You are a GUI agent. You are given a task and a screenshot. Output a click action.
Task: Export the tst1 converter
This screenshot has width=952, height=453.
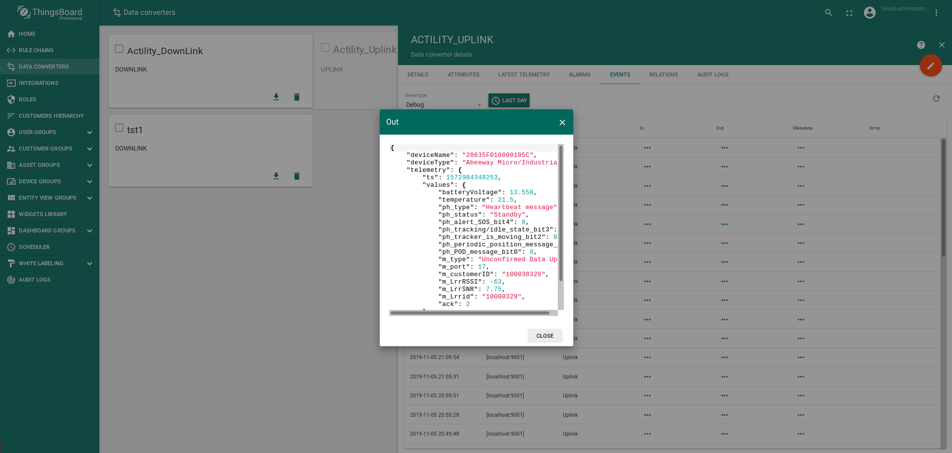pos(276,176)
